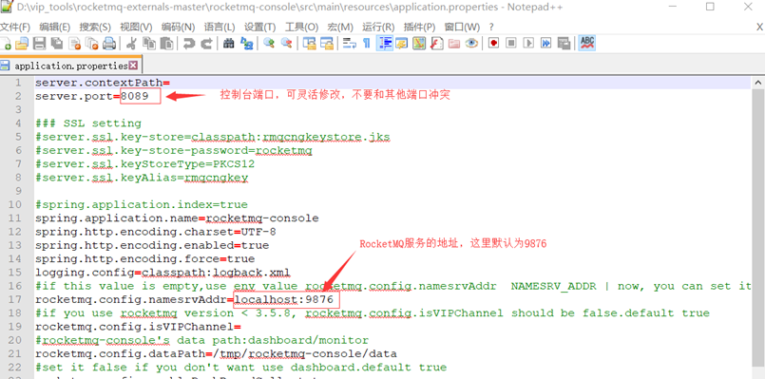765x379 pixels.
Task: Open the 文件(F) menu
Action: click(x=15, y=27)
